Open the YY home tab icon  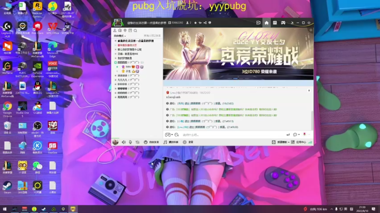click(266, 23)
